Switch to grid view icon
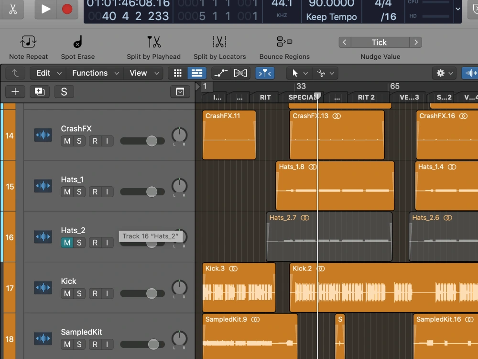Image resolution: width=478 pixels, height=359 pixels. pyautogui.click(x=177, y=73)
